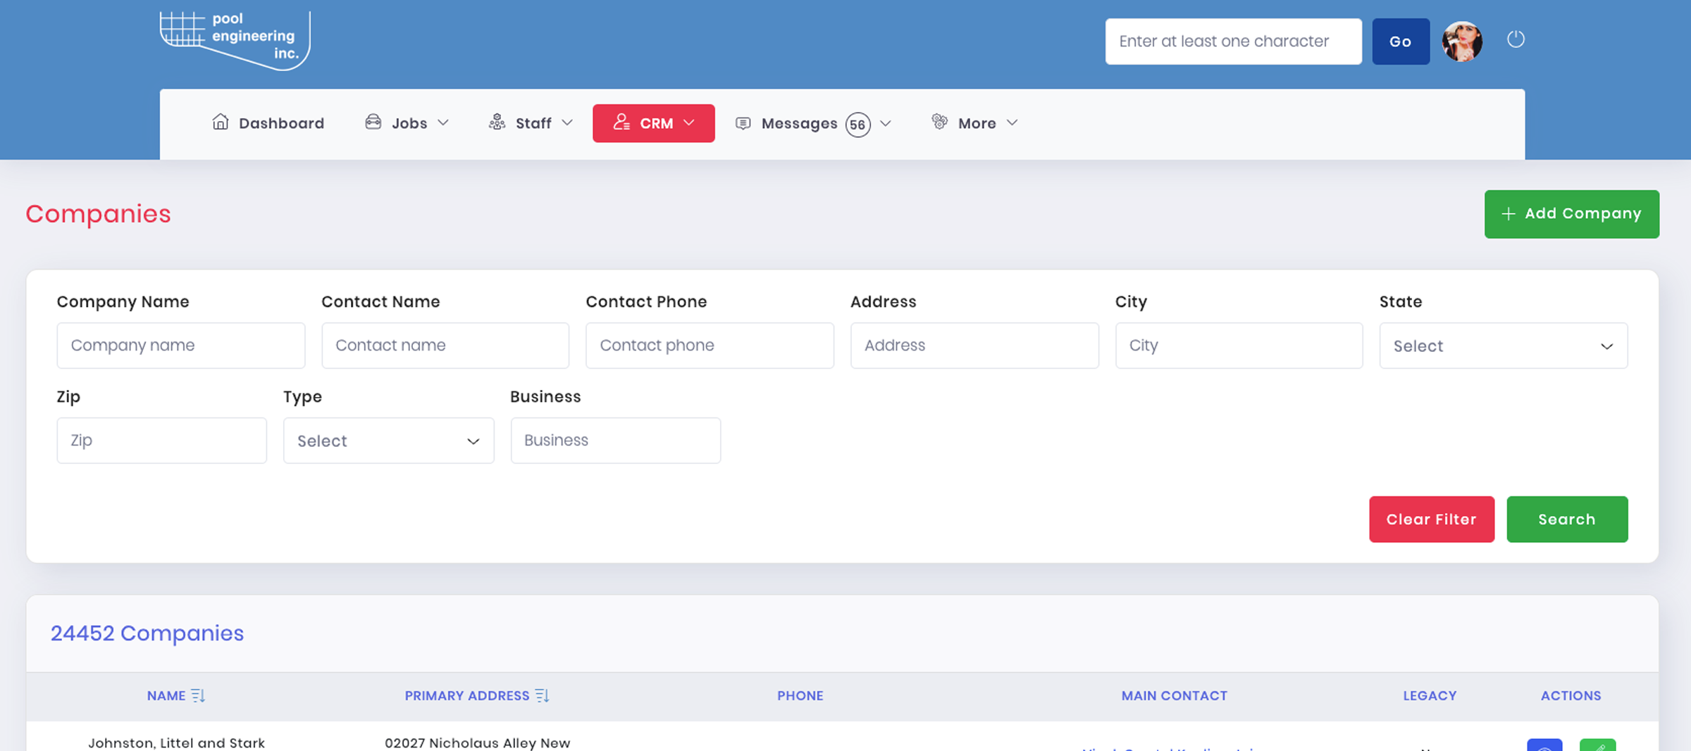Open the More menu
Image resolution: width=1691 pixels, height=751 pixels.
[975, 123]
